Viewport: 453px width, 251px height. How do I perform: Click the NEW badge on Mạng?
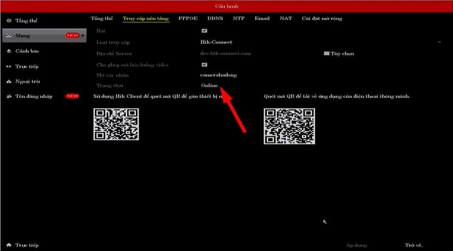(x=72, y=35)
